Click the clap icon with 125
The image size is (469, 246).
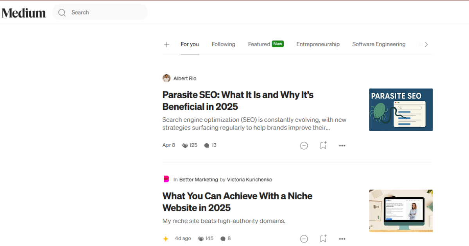tap(185, 145)
